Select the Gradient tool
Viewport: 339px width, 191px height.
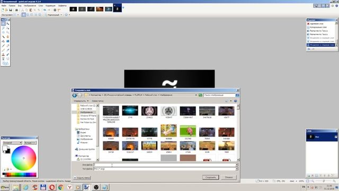click(x=8, y=41)
